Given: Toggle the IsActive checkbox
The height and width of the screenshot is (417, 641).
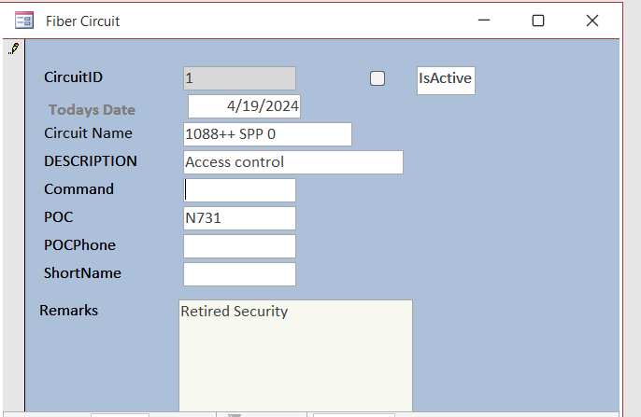Looking at the screenshot, I should tap(377, 78).
